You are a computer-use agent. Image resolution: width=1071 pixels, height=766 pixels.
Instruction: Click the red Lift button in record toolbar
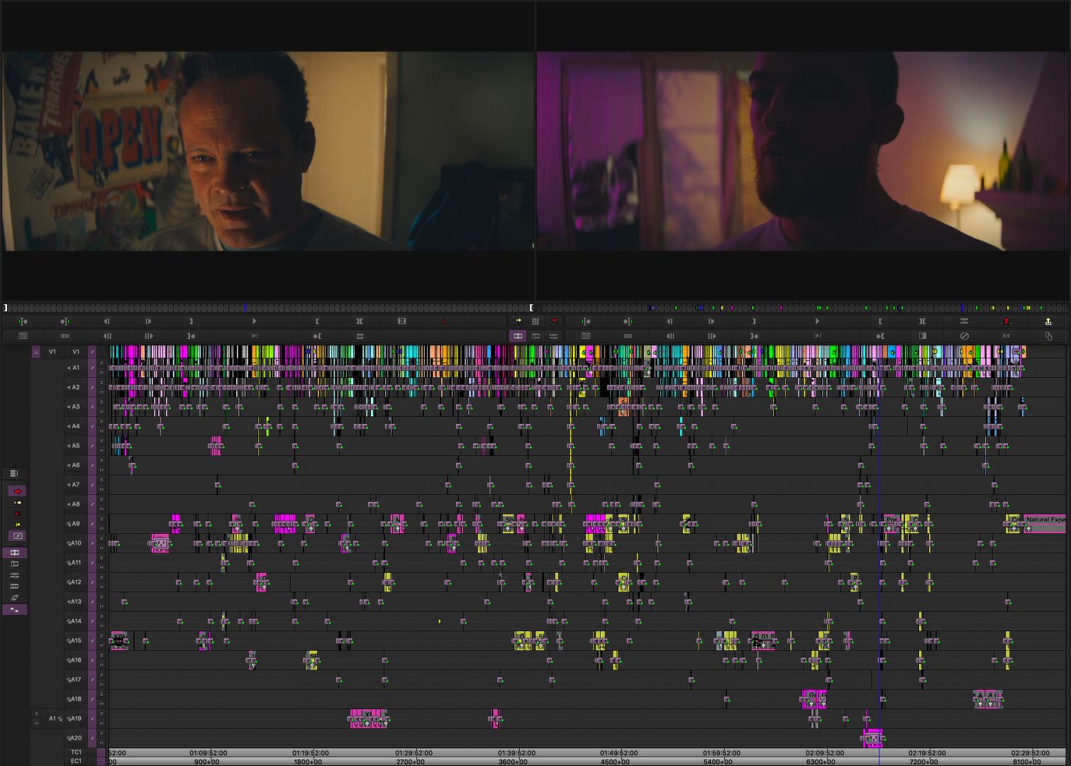tap(1006, 321)
